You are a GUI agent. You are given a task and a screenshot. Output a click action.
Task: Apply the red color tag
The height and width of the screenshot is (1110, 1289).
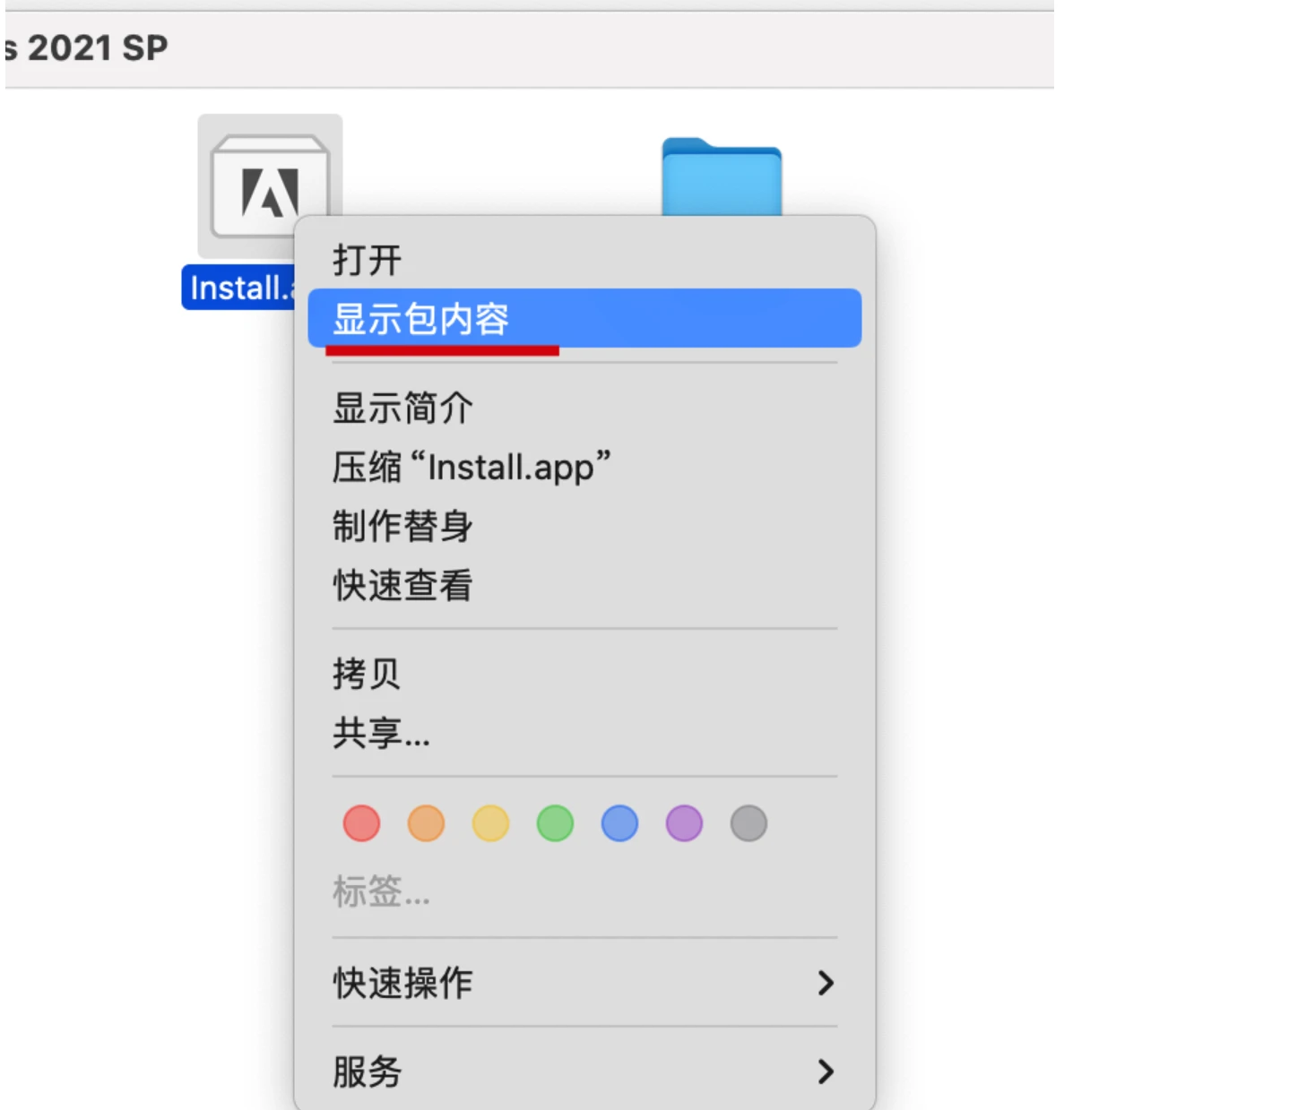362,823
